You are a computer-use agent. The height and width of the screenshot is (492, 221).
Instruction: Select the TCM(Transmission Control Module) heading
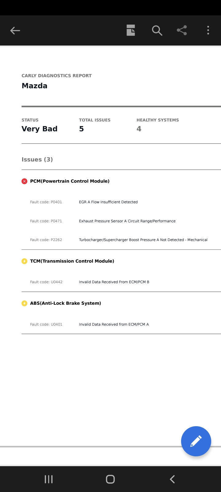[72, 261]
